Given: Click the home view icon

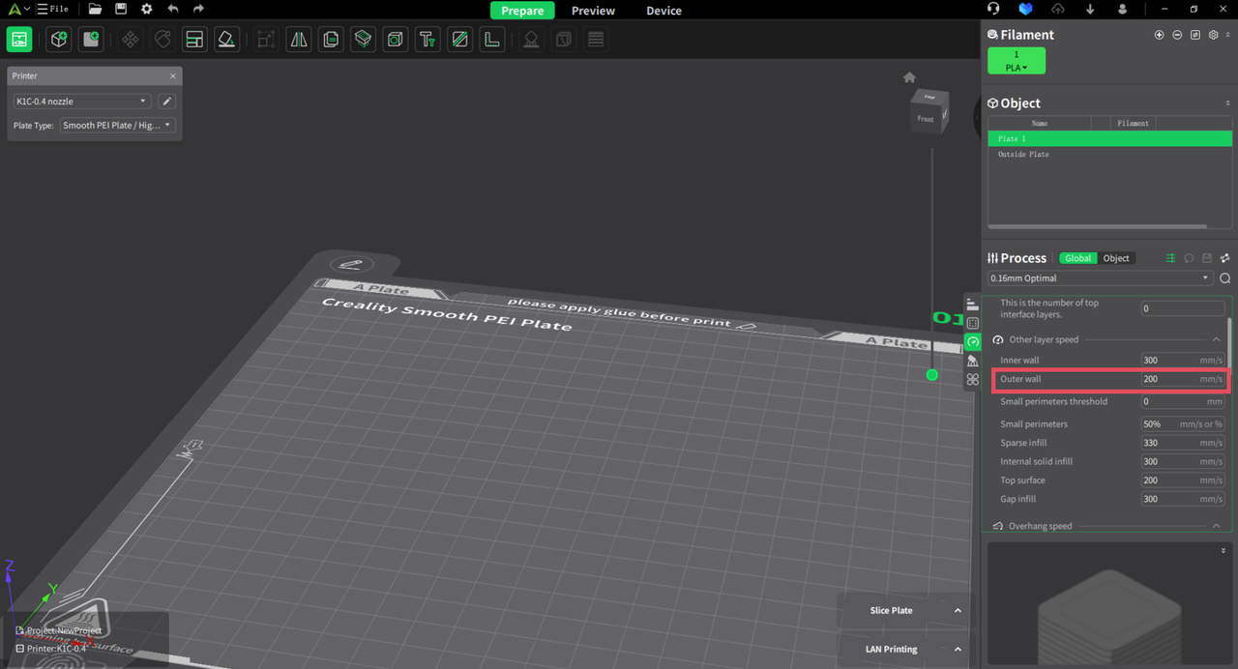Looking at the screenshot, I should click(909, 77).
